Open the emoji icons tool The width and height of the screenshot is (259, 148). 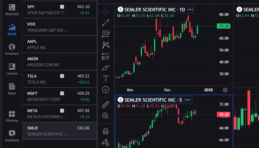tap(106, 90)
